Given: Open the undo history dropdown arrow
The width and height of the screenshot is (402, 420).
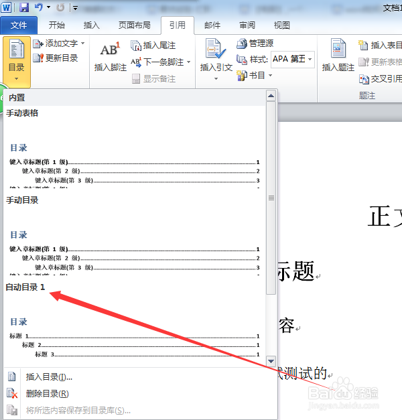Looking at the screenshot, I should [48, 7].
